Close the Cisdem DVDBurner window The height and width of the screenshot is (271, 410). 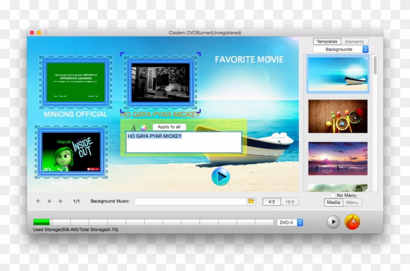[32, 32]
